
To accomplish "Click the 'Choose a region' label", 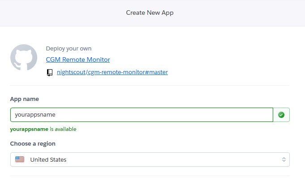I will [33, 144].
